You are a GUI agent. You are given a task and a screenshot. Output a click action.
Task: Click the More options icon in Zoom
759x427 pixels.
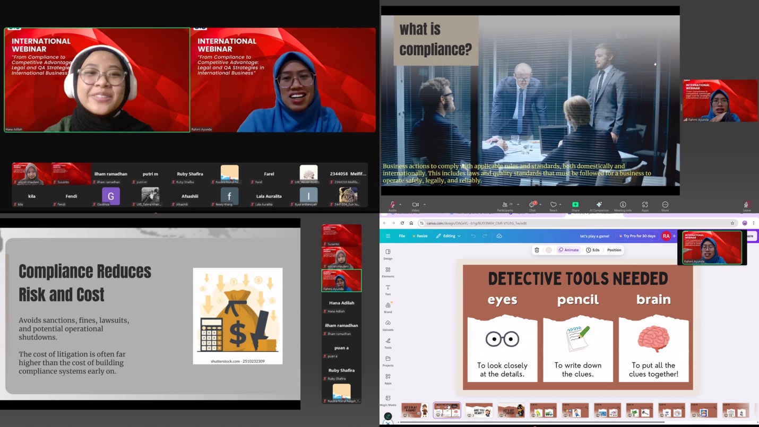(665, 204)
